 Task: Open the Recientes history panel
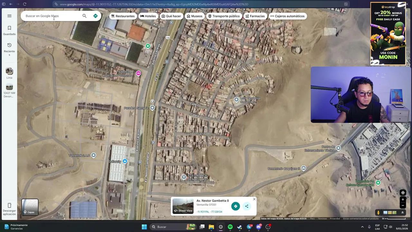pyautogui.click(x=9, y=49)
